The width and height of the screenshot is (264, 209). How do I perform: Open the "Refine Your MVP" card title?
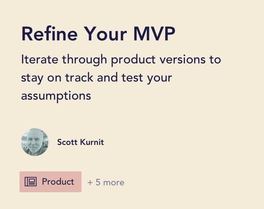tap(98, 34)
